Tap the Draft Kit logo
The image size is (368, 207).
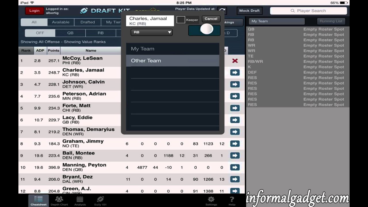[105, 11]
